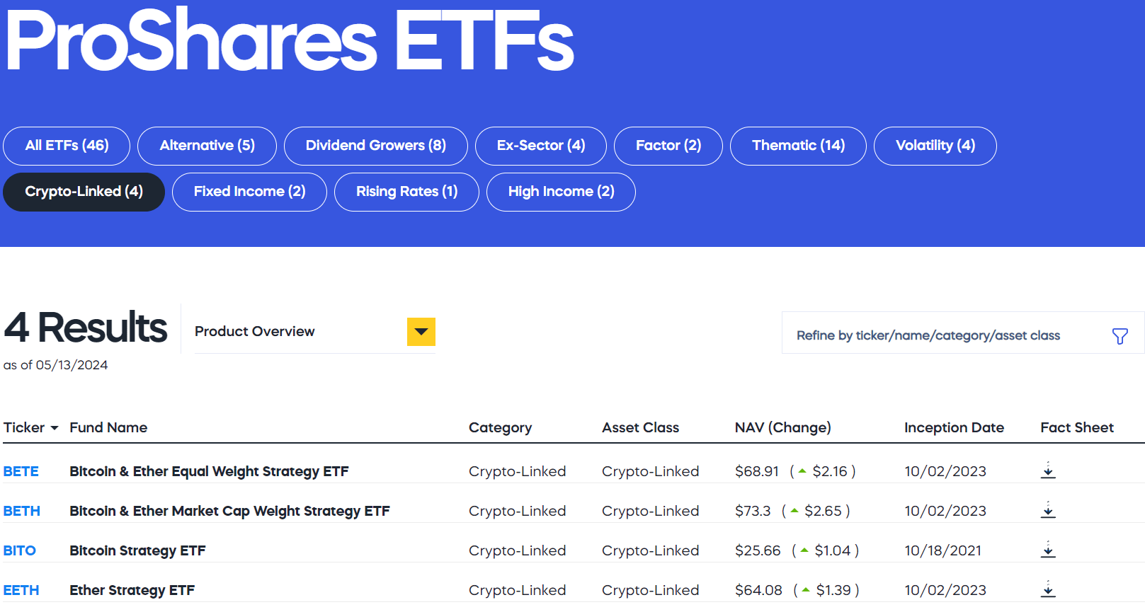
Task: Filter by Dividend Growers (8)
Action: coord(375,146)
